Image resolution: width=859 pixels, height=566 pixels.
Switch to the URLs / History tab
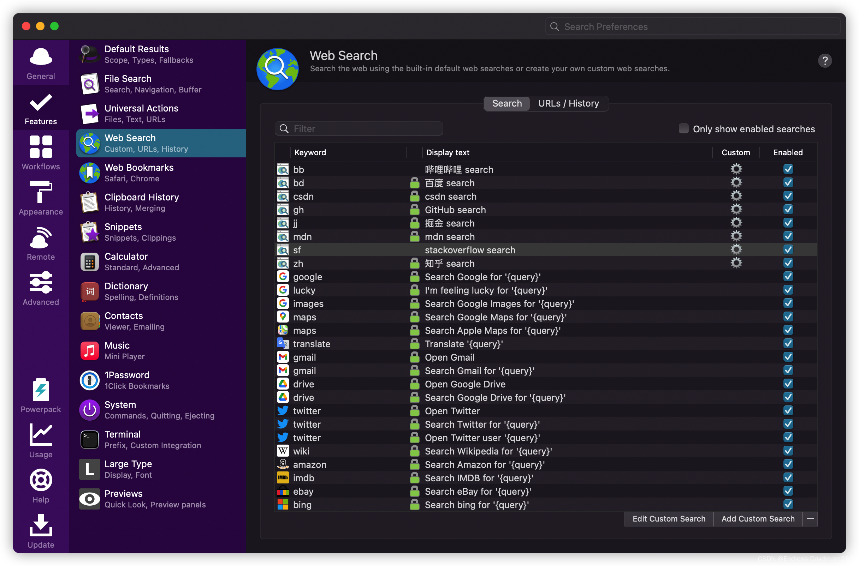pyautogui.click(x=568, y=104)
